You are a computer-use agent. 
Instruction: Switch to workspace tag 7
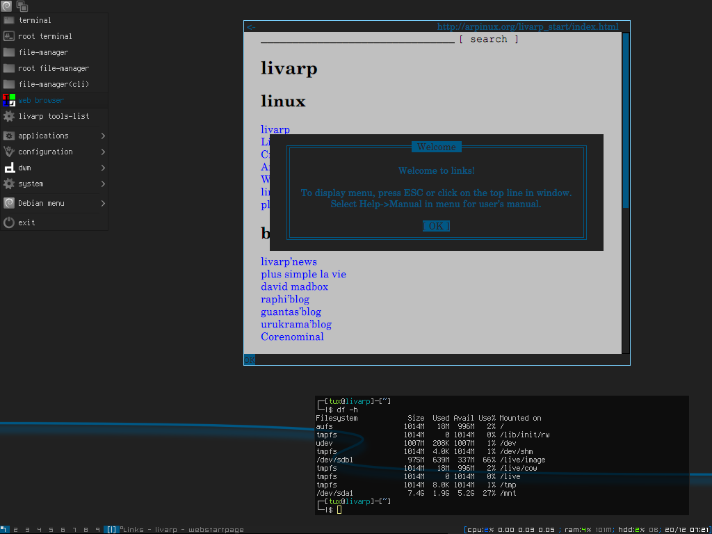point(74,529)
